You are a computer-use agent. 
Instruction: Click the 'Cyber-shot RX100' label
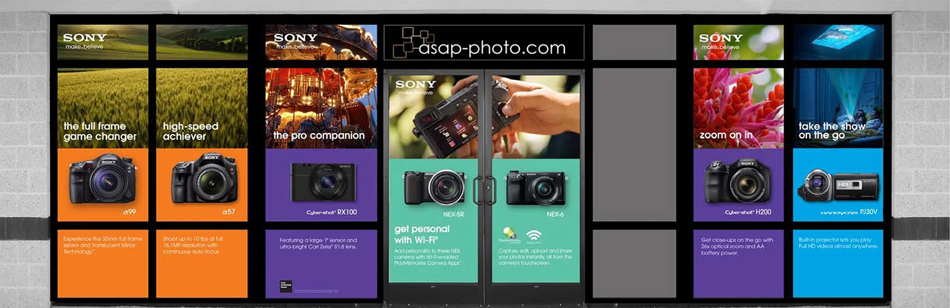[x=331, y=212]
